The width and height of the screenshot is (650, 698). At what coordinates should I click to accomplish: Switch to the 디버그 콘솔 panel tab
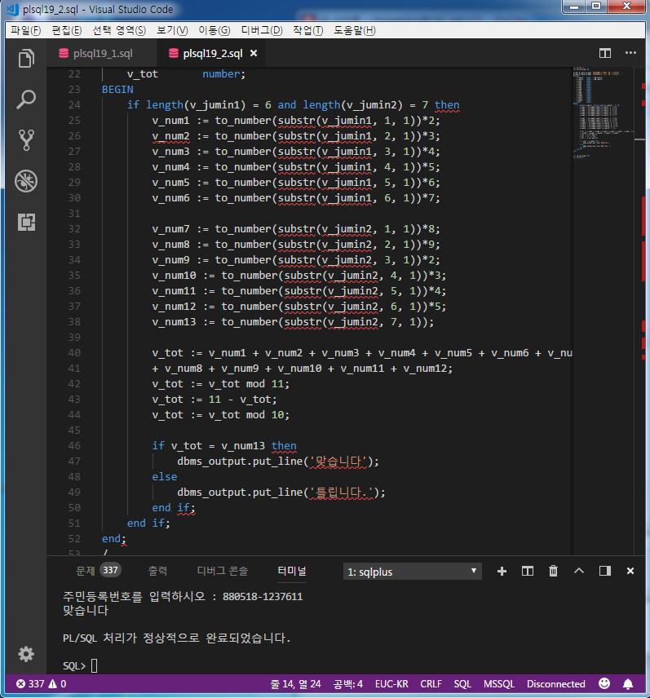pyautogui.click(x=223, y=571)
